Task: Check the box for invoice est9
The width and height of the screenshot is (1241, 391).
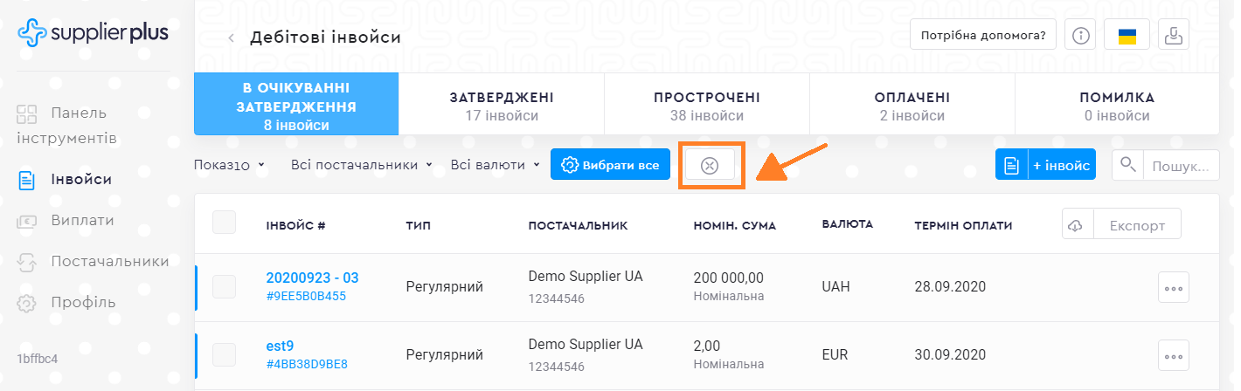Action: point(225,354)
